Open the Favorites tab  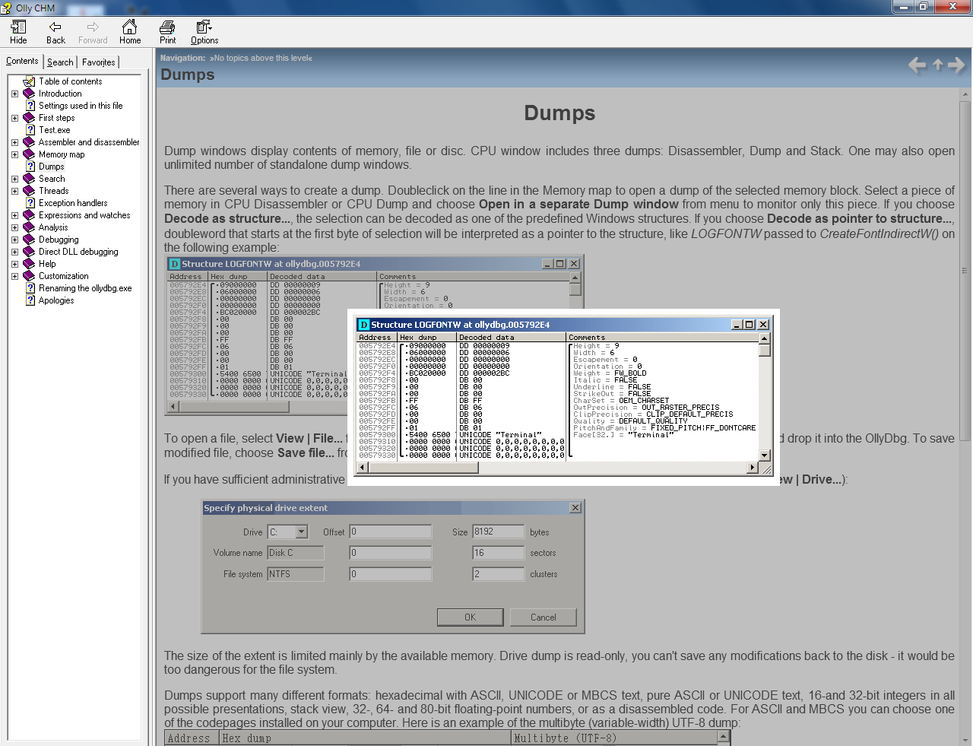point(99,62)
